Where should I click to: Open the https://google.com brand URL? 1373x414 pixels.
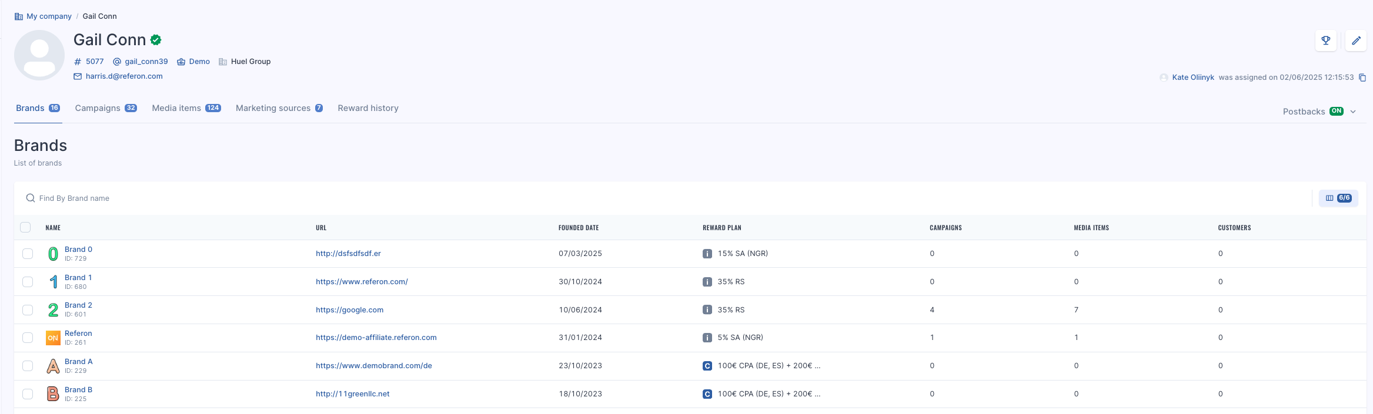pyautogui.click(x=349, y=310)
